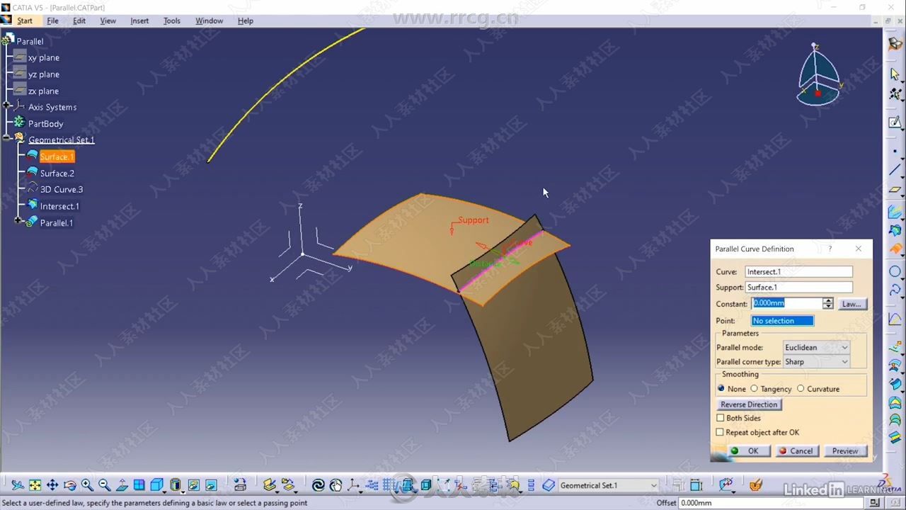This screenshot has height=510, width=906.
Task: Click the Isometric View cube icon
Action: click(157, 485)
